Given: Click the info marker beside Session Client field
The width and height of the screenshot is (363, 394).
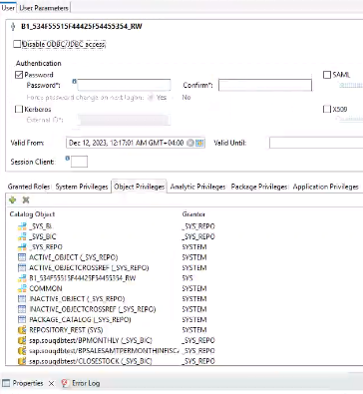Looking at the screenshot, I should (68, 159).
